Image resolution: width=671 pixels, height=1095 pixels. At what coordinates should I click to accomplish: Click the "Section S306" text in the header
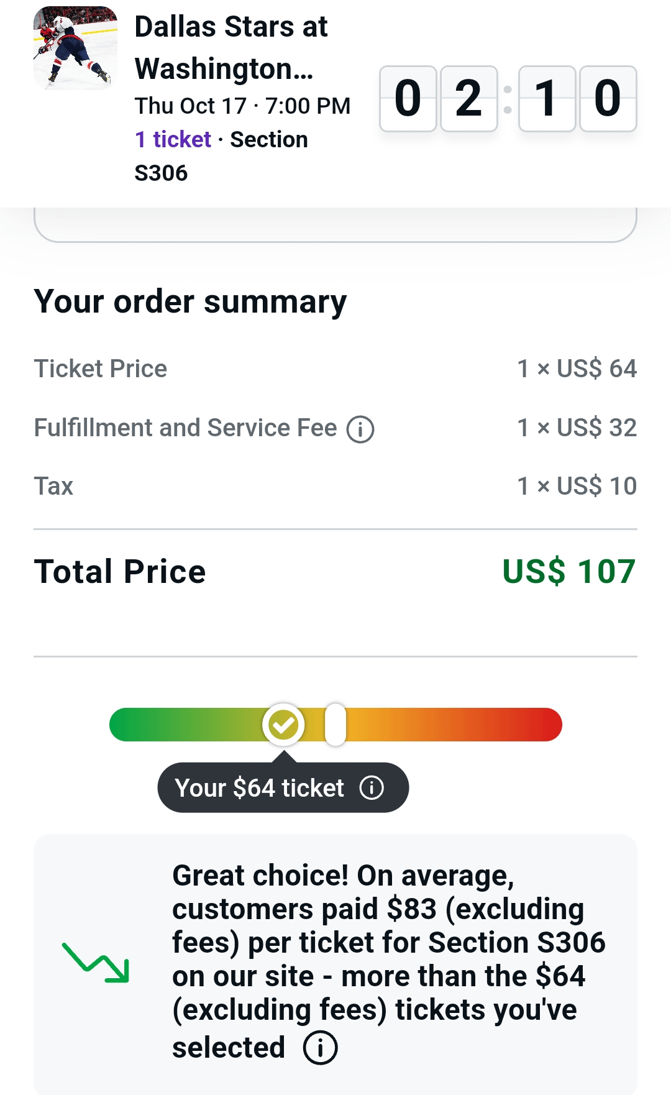(x=268, y=140)
